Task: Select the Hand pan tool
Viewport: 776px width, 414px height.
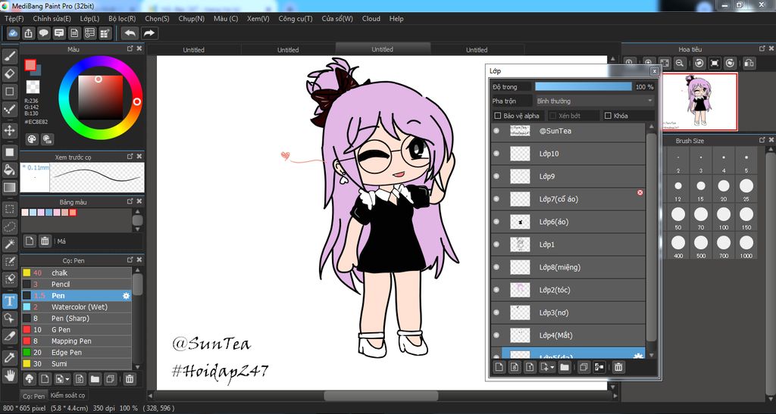Action: click(x=9, y=375)
